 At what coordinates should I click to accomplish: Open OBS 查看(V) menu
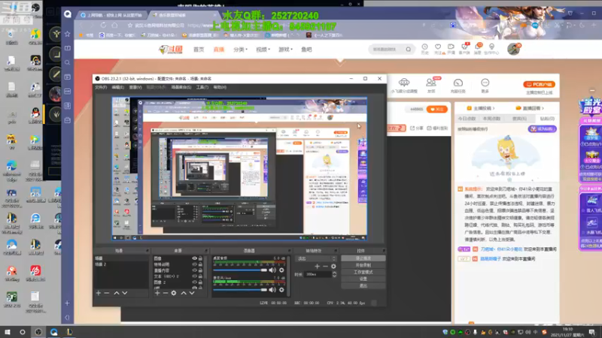click(x=135, y=87)
